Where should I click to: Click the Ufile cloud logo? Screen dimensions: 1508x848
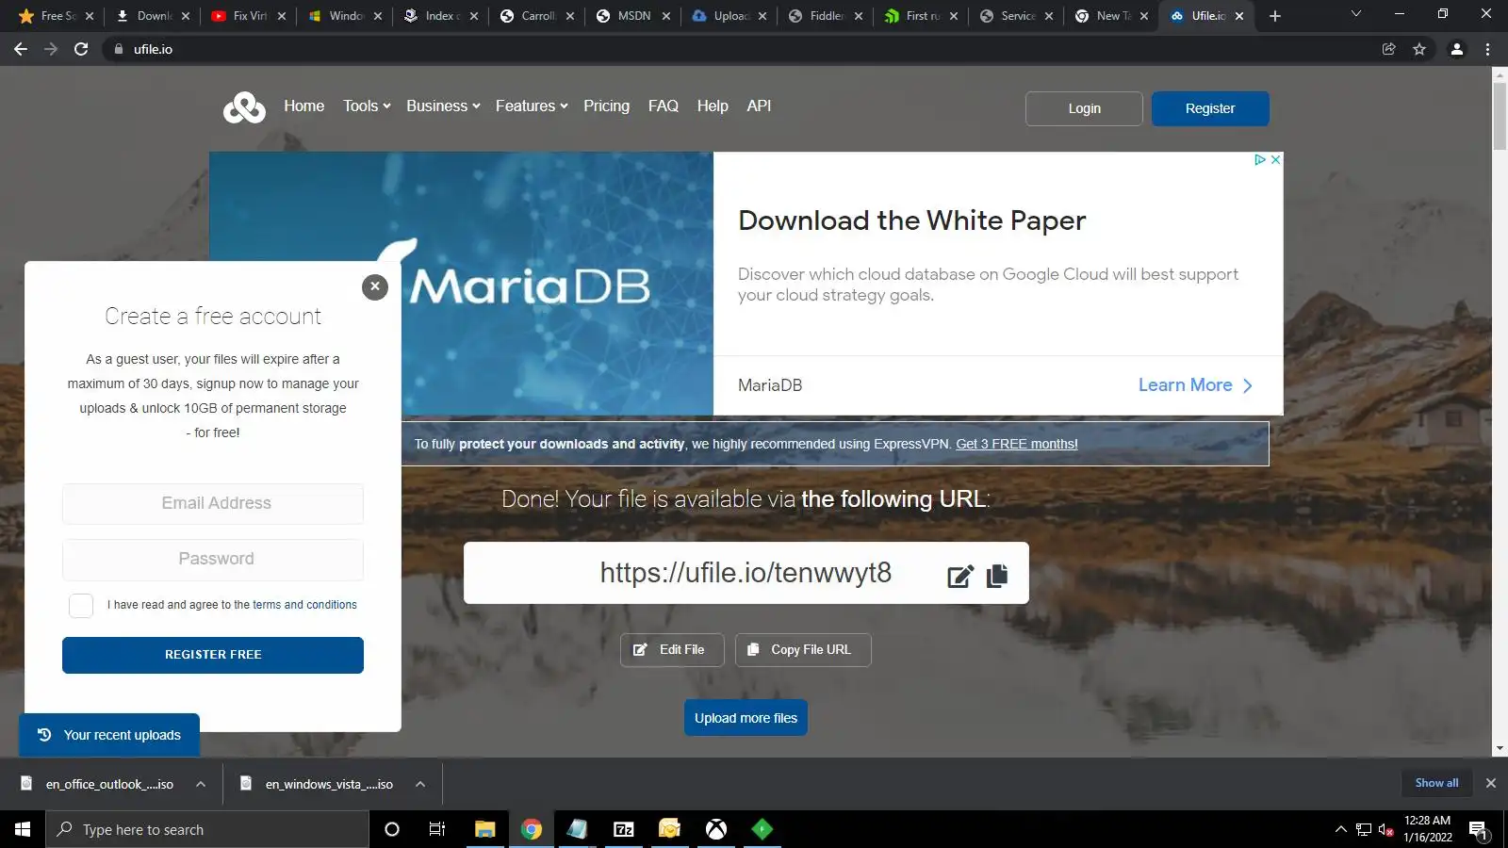pyautogui.click(x=244, y=107)
